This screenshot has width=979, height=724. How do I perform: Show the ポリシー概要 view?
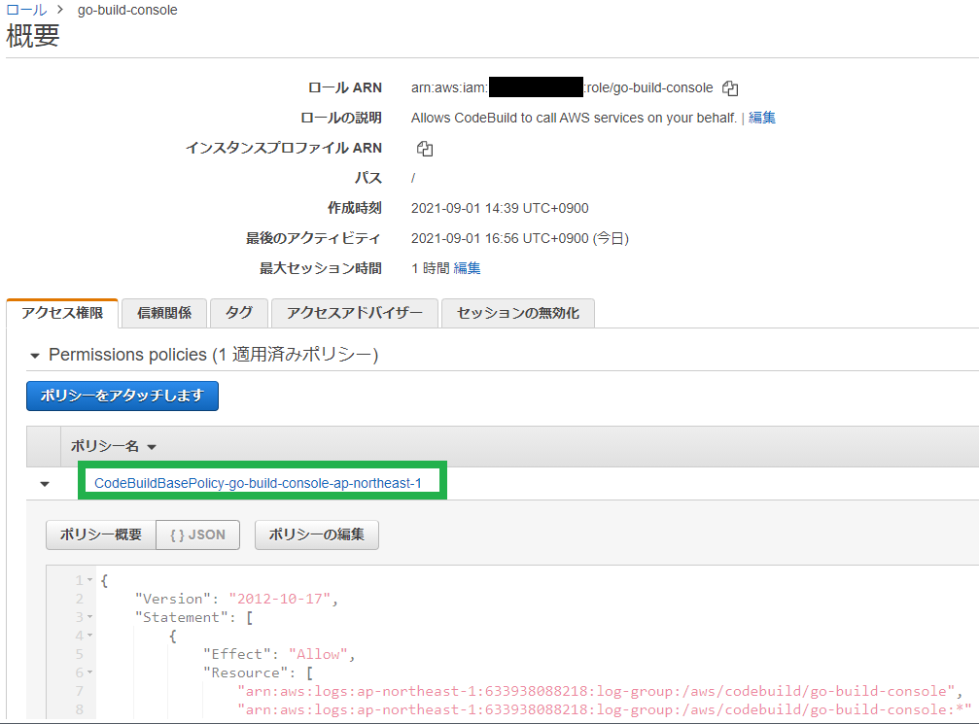[100, 534]
